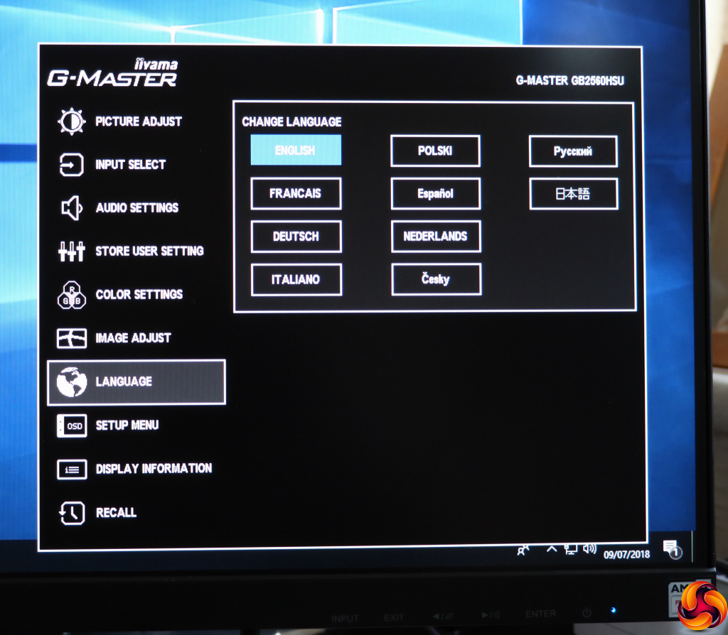Screen dimensions: 728x635
Task: Select Español language option
Action: tap(436, 193)
